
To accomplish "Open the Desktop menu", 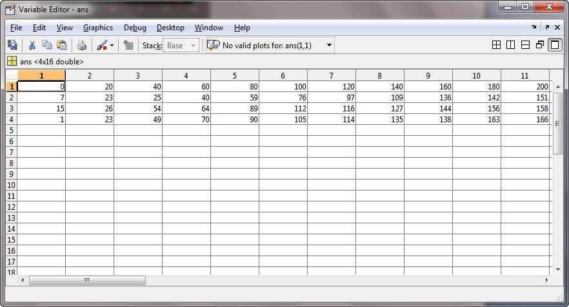I will pos(170,28).
